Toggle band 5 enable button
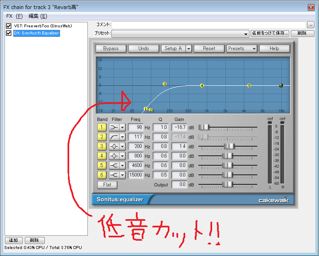This screenshot has height=256, width=319. point(102,166)
